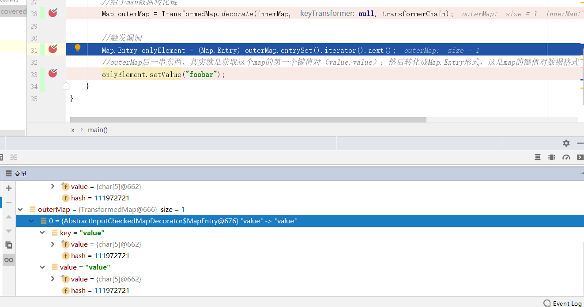Expand the topmost value = {char[5]@662} row
Image resolution: width=584 pixels, height=307 pixels.
[x=53, y=186]
